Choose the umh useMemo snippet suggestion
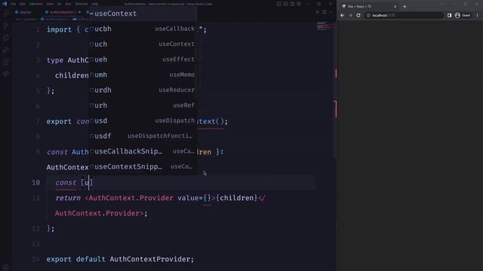Viewport: 483px width, 271px height. pos(143,75)
